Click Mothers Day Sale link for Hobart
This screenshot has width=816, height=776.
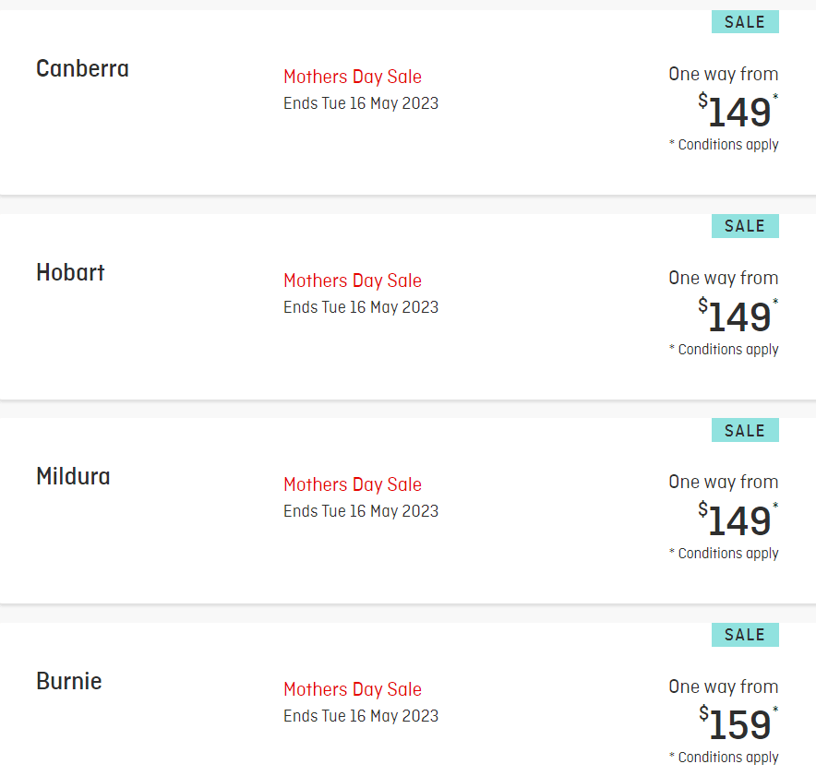[x=353, y=281]
